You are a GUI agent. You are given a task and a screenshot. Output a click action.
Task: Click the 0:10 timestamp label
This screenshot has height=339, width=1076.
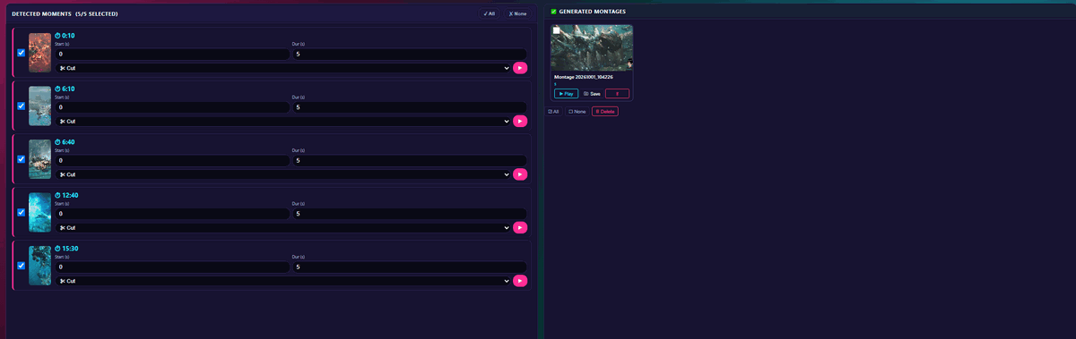click(65, 36)
